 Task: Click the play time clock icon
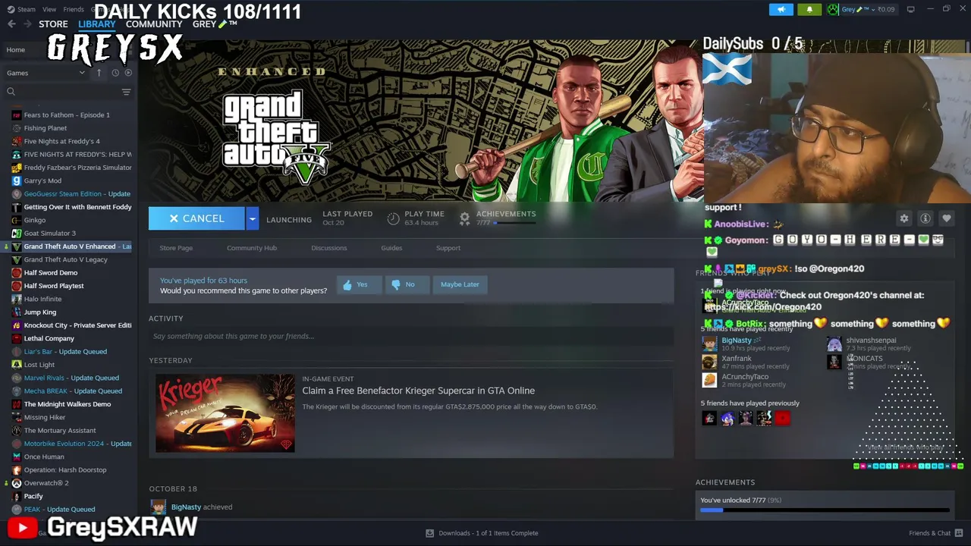[393, 218]
